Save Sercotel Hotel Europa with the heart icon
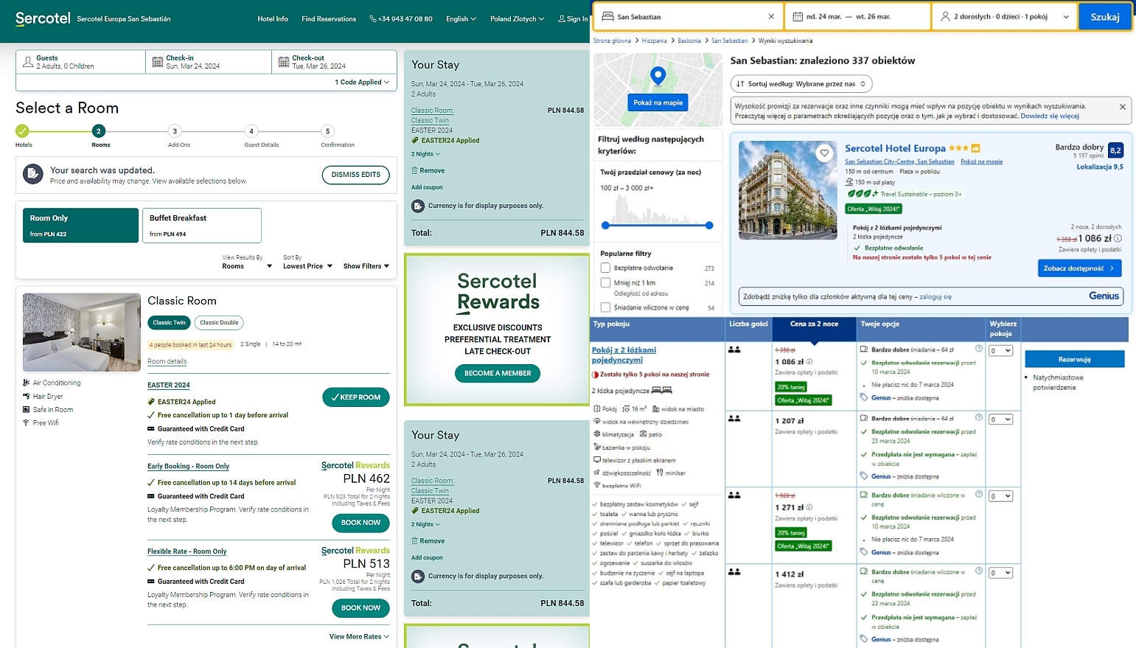Screen dimensions: 1136x648 (x=824, y=153)
